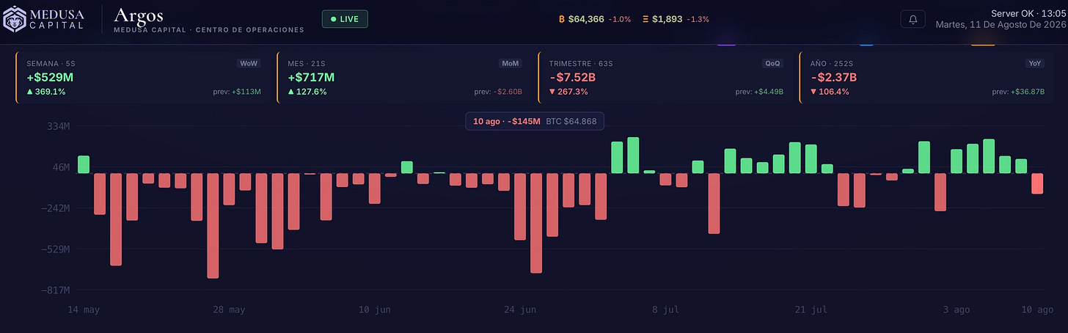Click 'prev: +$4.49B' on Trimestre card
Viewport: 1068px width, 333px height.
[759, 92]
